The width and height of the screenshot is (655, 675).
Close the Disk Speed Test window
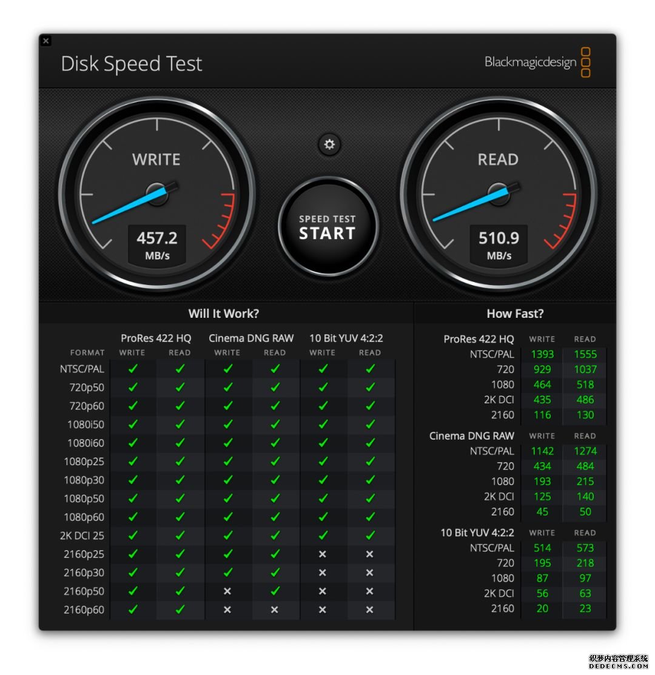[46, 41]
